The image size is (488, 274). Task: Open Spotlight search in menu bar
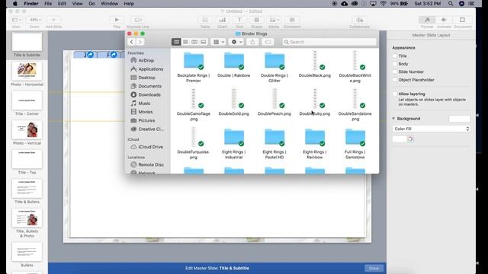coord(451,4)
